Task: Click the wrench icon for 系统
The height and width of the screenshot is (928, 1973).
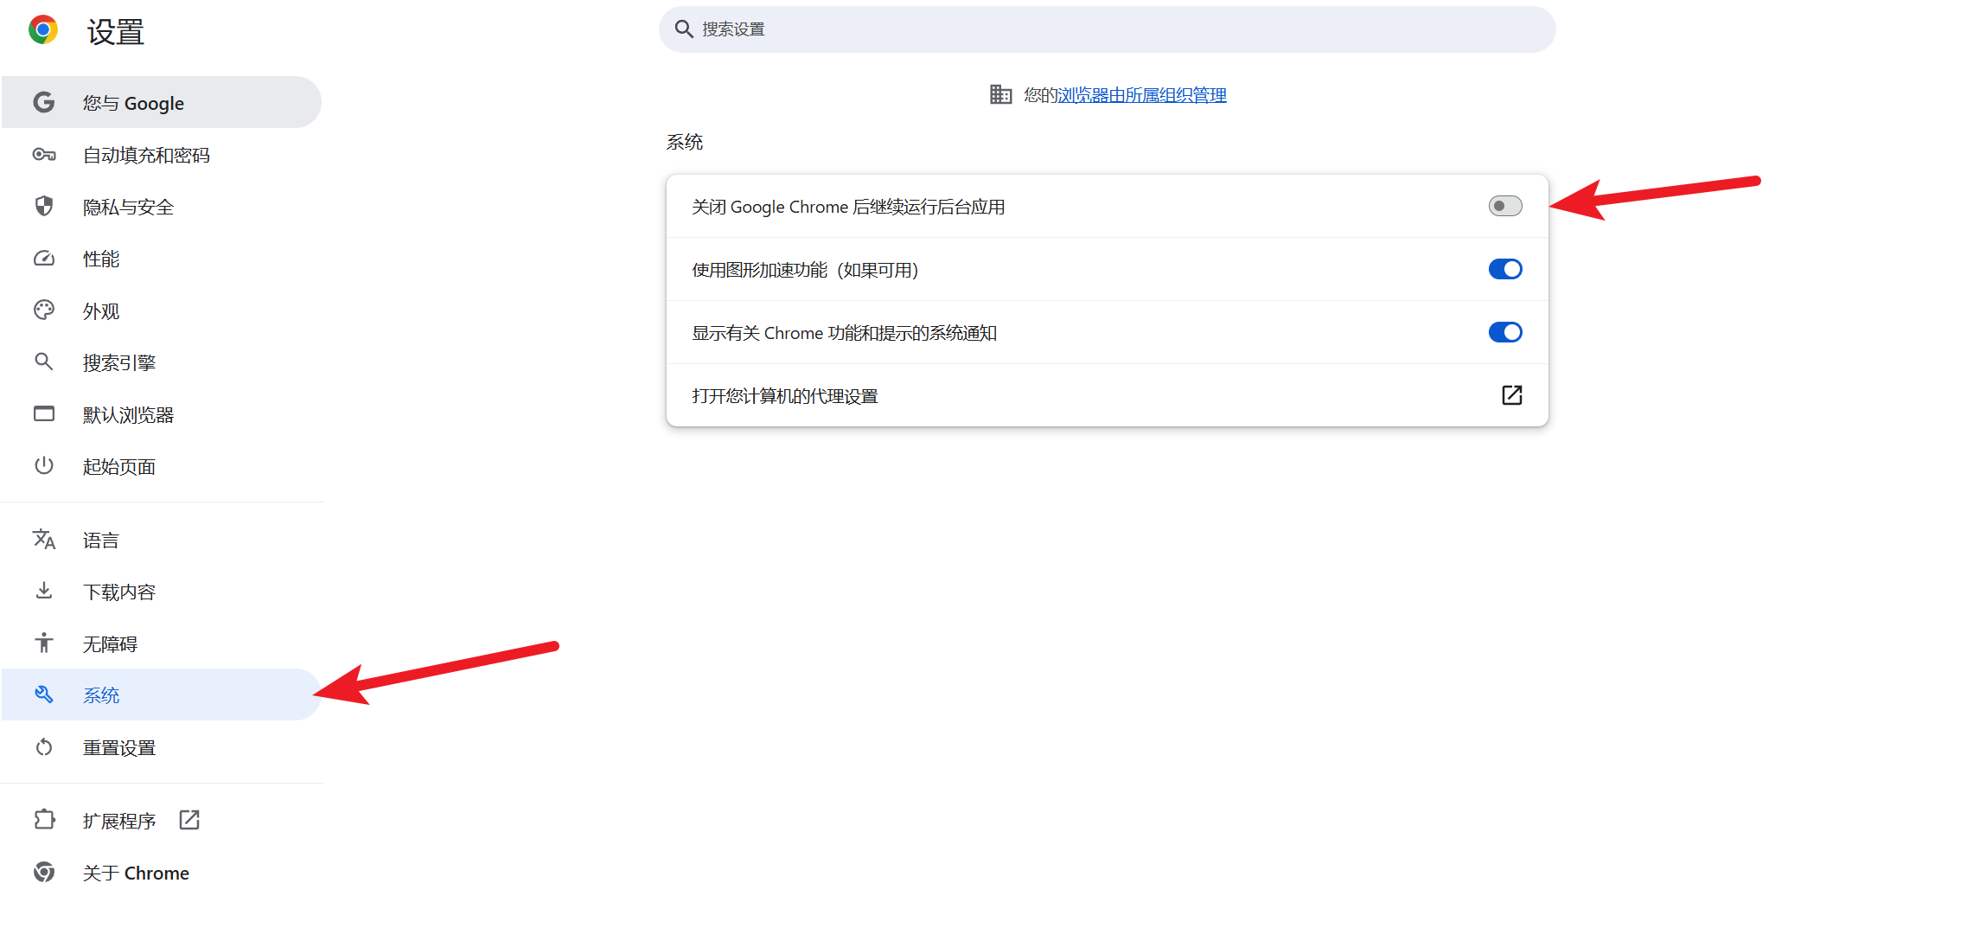Action: pyautogui.click(x=44, y=694)
